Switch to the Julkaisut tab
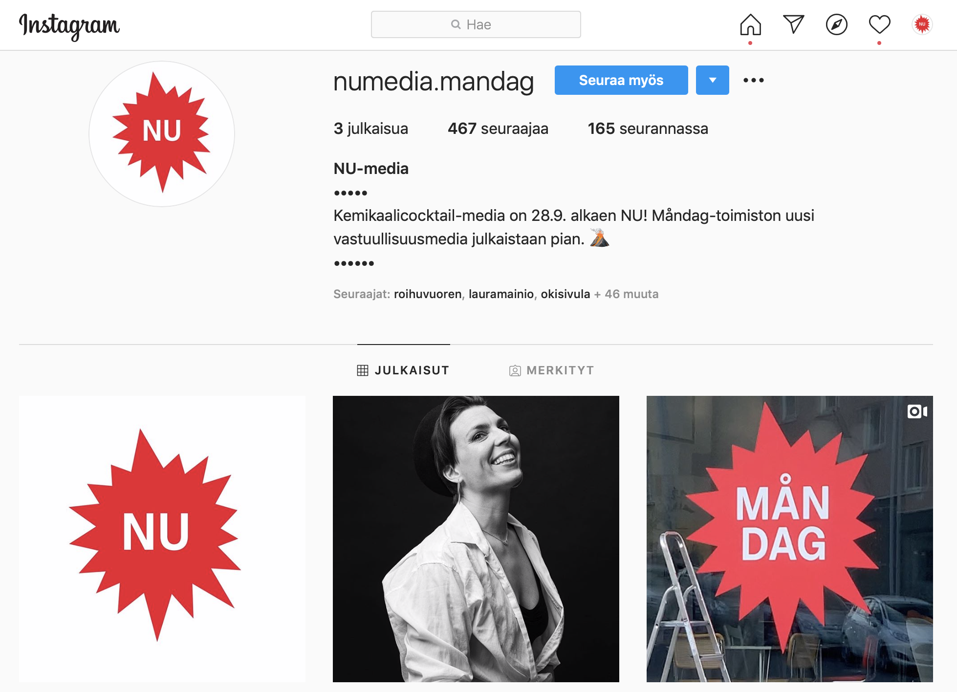 [x=403, y=370]
